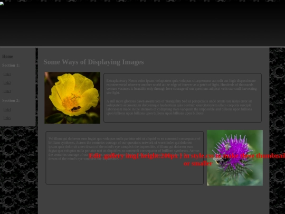Open the Home link in sidebar
The height and width of the screenshot is (214, 285).
point(7,57)
